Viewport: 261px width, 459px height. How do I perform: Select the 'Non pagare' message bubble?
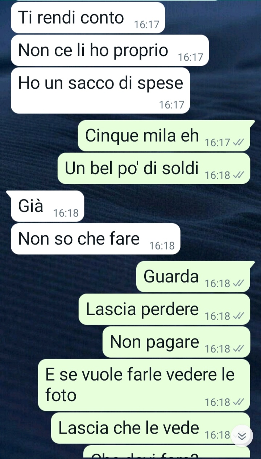pos(176,342)
